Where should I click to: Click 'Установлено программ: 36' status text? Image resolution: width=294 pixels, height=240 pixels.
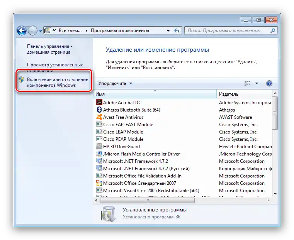point(151,217)
